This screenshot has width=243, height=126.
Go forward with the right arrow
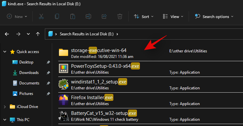click(18, 34)
